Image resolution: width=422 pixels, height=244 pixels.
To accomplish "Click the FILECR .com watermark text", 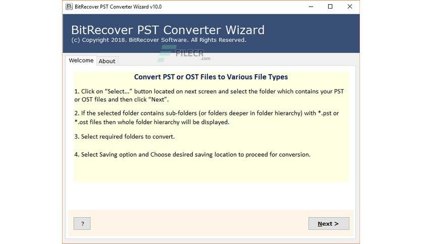I will pyautogui.click(x=193, y=54).
